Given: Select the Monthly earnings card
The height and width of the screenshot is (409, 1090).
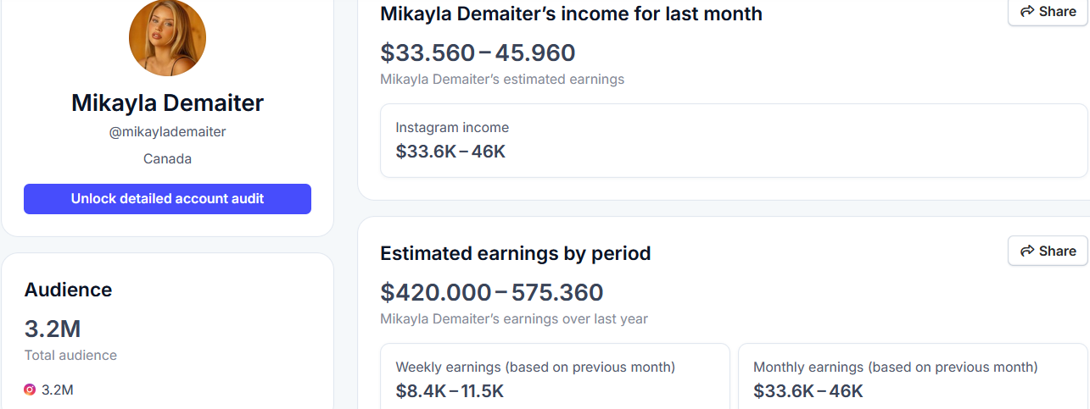Looking at the screenshot, I should tap(912, 378).
